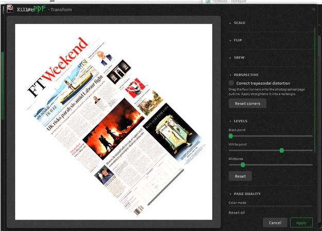Cancel the transform dialog
322x231 pixels.
[x=275, y=223]
